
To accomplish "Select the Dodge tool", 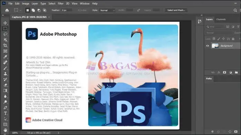I will click(5, 102).
